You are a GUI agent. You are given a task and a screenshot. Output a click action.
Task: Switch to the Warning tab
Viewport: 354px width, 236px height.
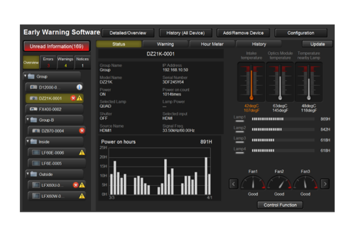coord(165,44)
